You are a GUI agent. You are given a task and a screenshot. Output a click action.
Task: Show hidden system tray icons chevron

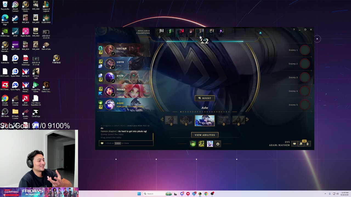325,194
